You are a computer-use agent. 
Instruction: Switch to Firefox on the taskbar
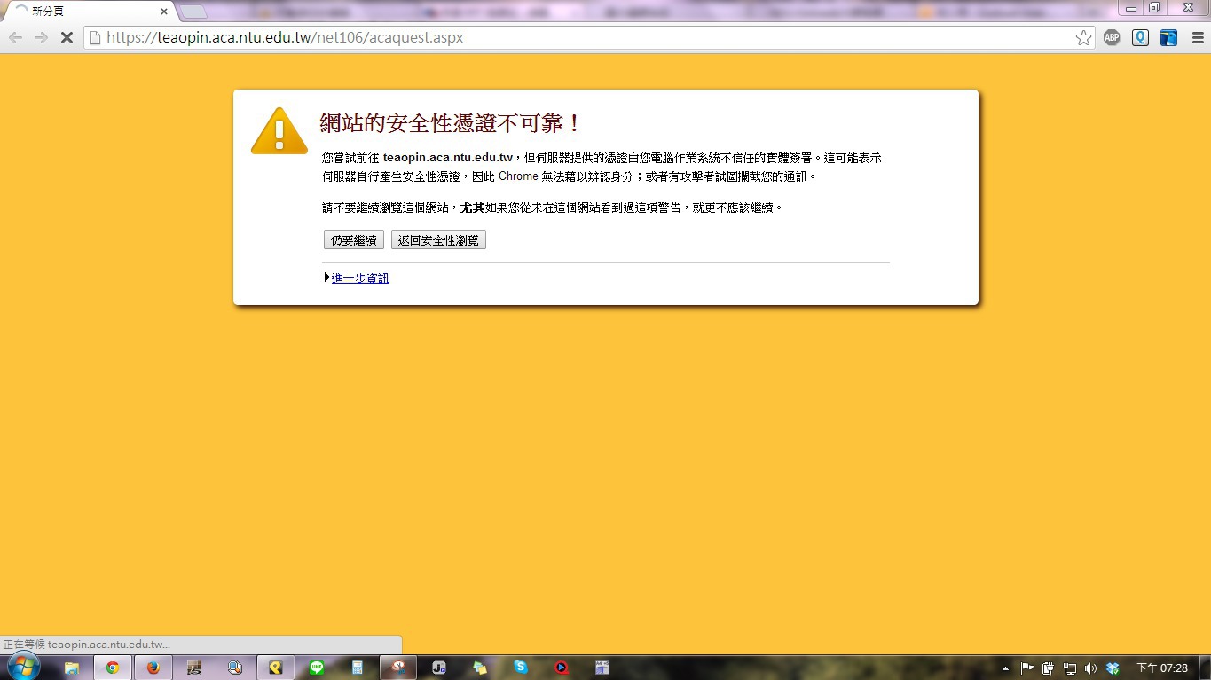coord(153,668)
